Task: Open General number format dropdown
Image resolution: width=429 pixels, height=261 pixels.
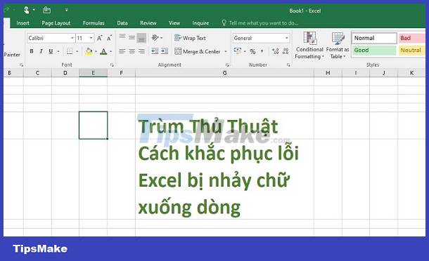Action: tap(261, 38)
